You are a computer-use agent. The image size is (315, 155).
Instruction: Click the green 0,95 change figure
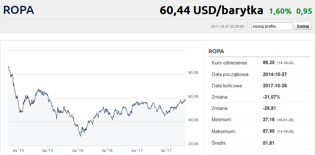[304, 11]
